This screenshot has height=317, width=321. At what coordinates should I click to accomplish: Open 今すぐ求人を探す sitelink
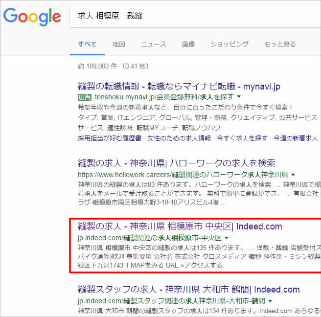[x=242, y=138]
